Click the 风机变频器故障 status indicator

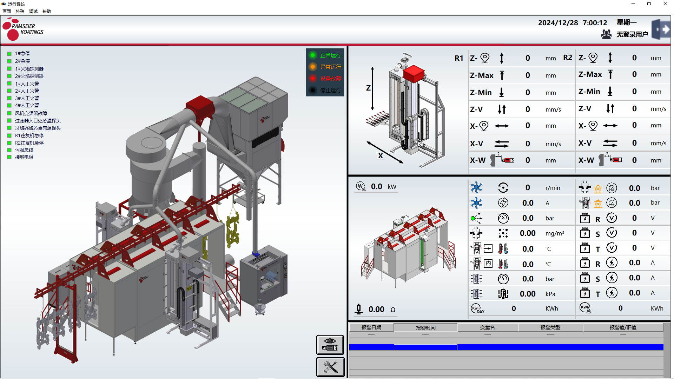coord(9,113)
